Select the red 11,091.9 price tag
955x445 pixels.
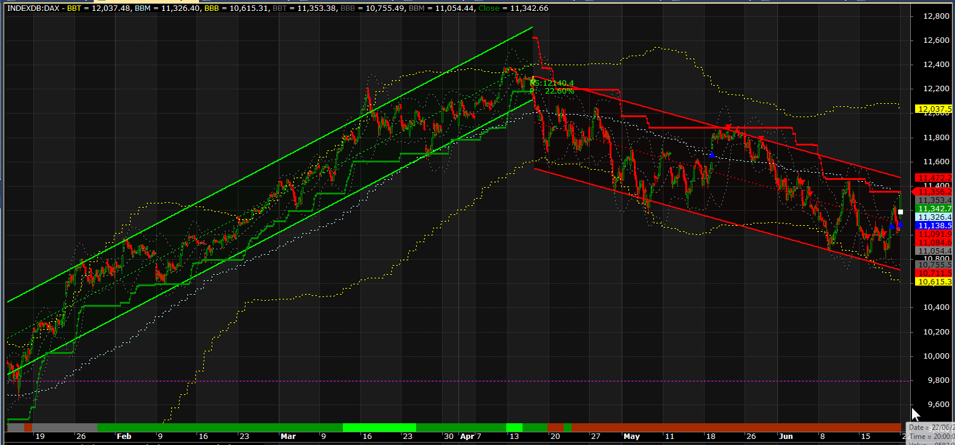coord(934,234)
